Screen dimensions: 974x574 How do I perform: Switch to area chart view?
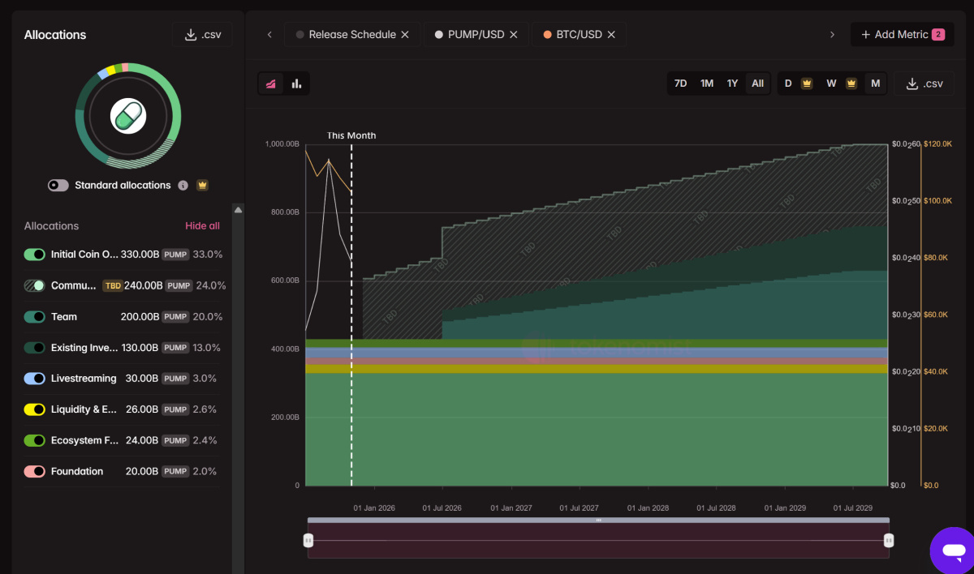tap(271, 84)
